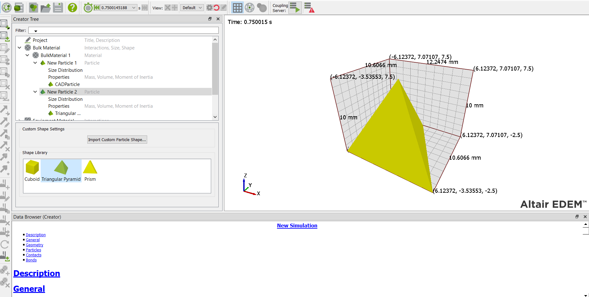The width and height of the screenshot is (589, 297).
Task: Open the Default view dropdown
Action: 192,8
